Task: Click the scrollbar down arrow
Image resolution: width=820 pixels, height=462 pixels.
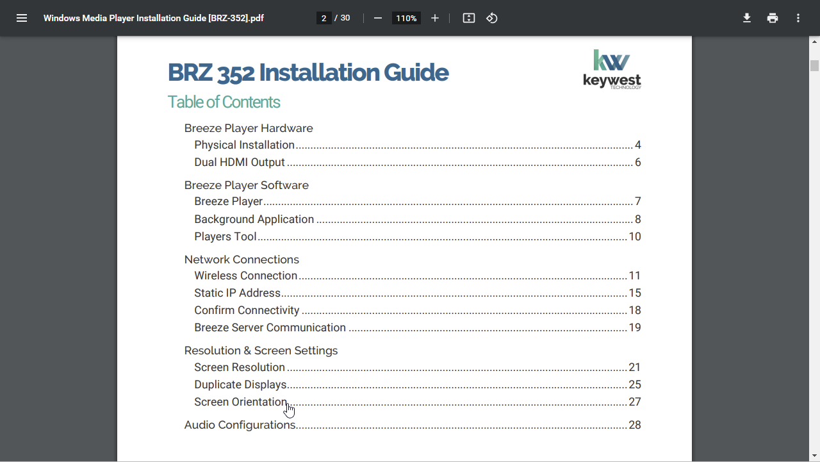Action: click(x=814, y=456)
